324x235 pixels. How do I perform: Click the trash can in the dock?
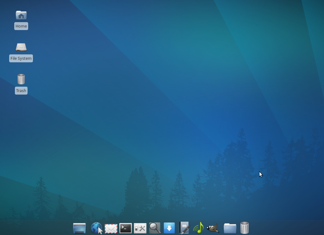pyautogui.click(x=245, y=228)
